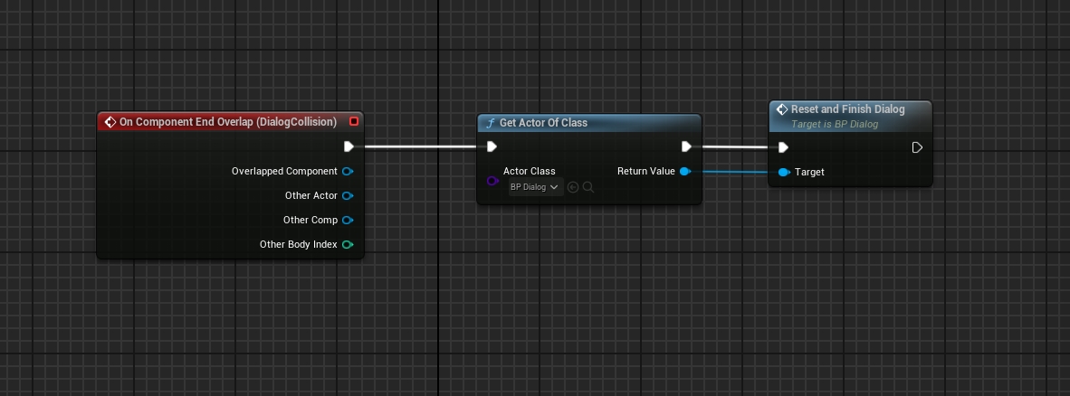1070x396 pixels.
Task: Click the purple Actor Class input pin
Action: coord(492,181)
